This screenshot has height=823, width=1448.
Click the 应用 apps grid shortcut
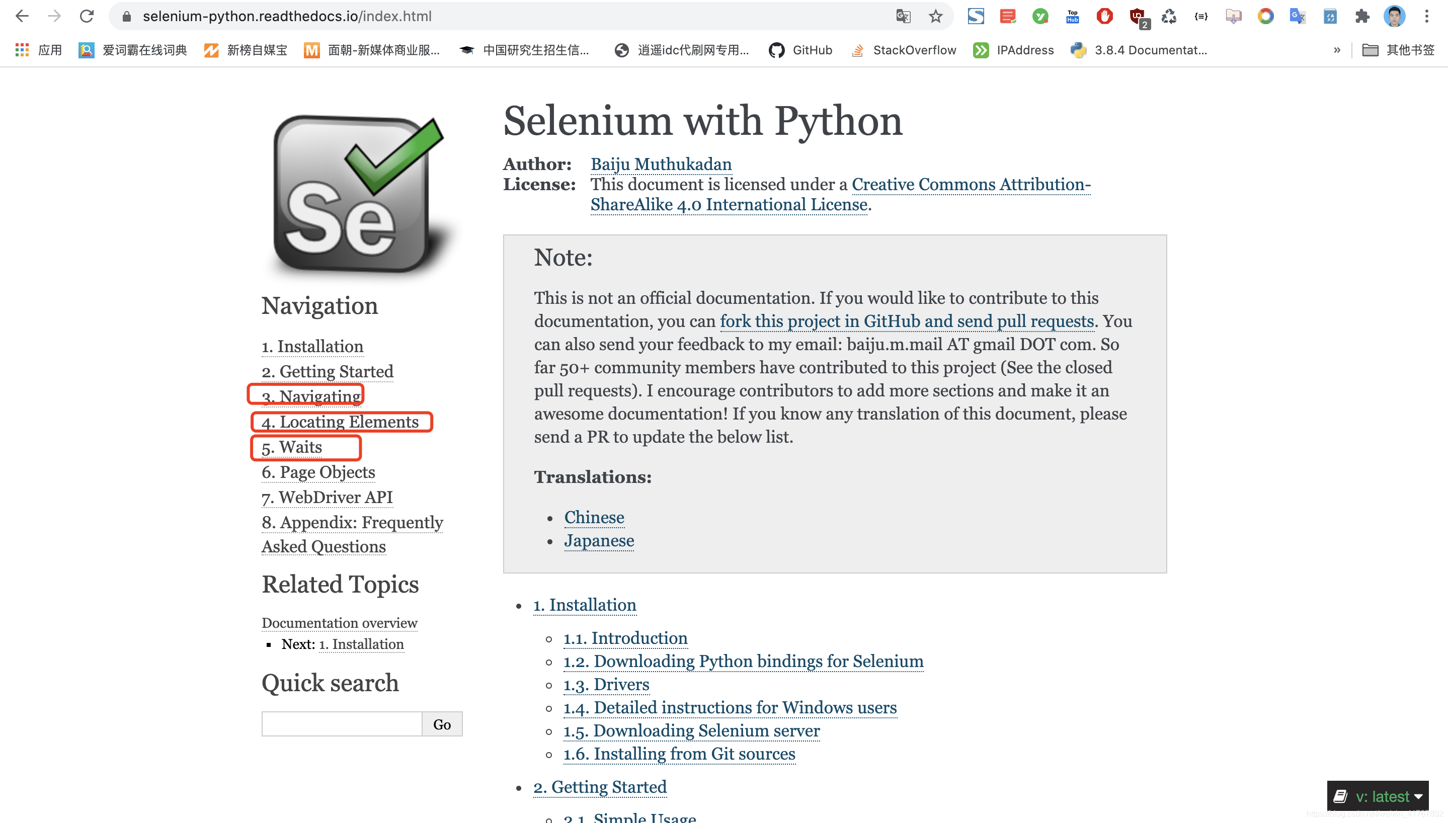[x=38, y=50]
